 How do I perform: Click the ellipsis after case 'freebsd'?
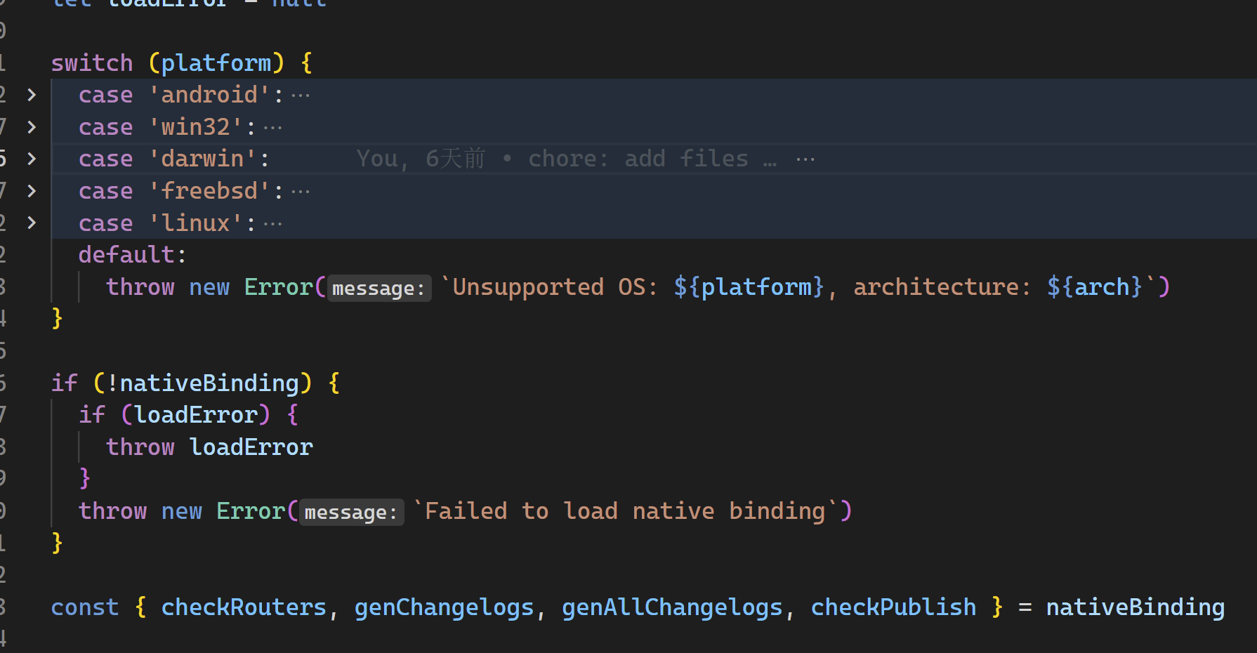pyautogui.click(x=301, y=192)
